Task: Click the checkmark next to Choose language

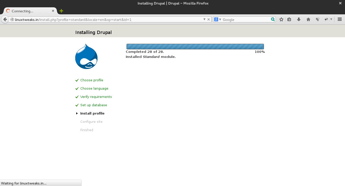Action: pyautogui.click(x=77, y=88)
